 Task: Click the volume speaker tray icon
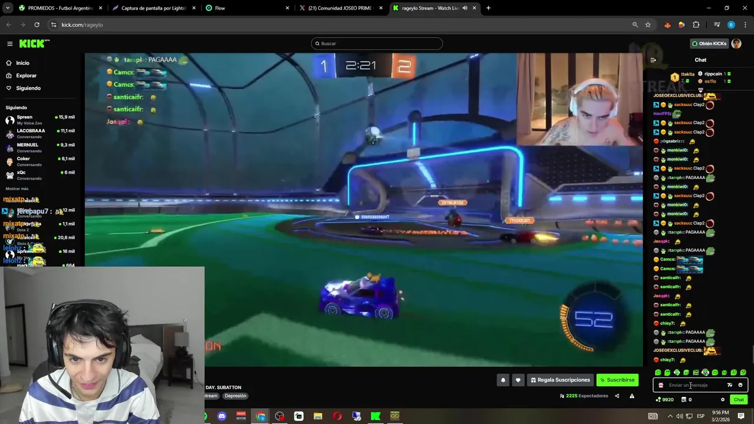click(679, 416)
